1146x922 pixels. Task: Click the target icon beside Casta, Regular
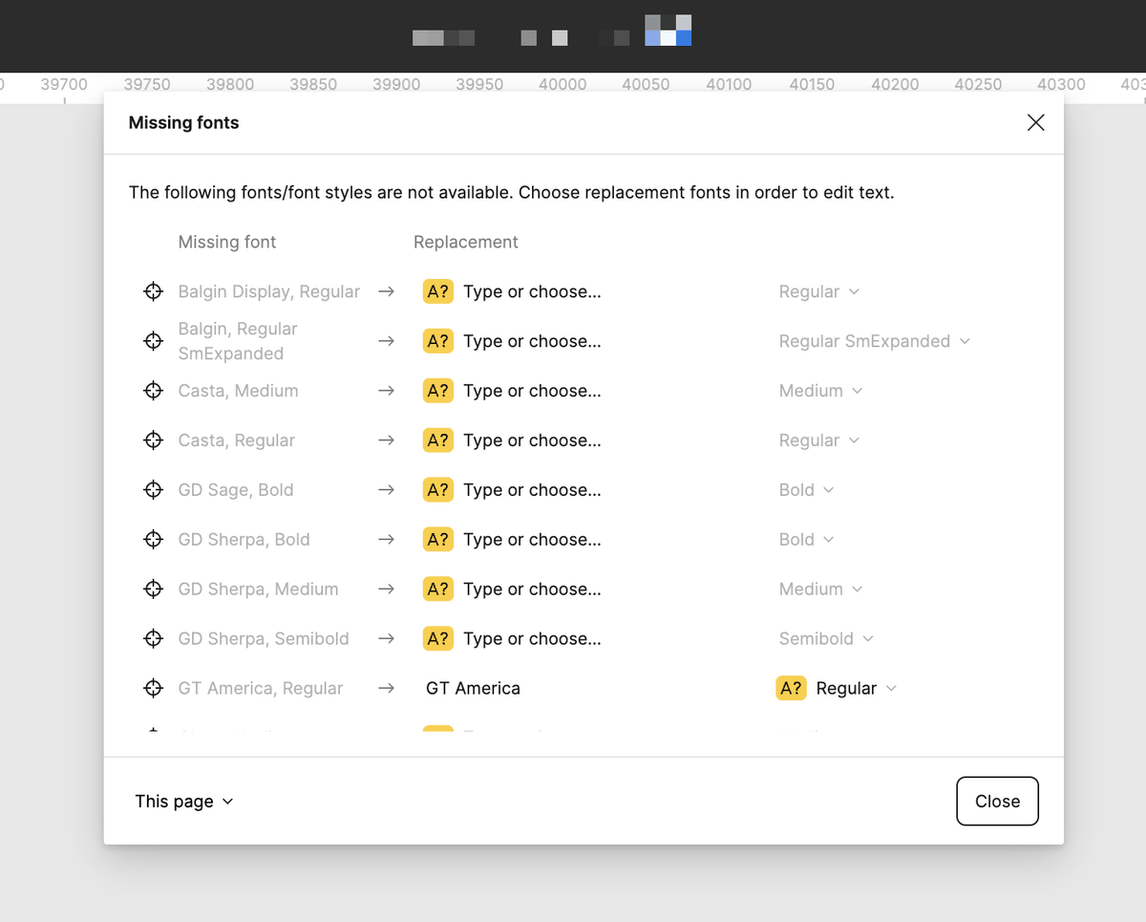(x=153, y=440)
